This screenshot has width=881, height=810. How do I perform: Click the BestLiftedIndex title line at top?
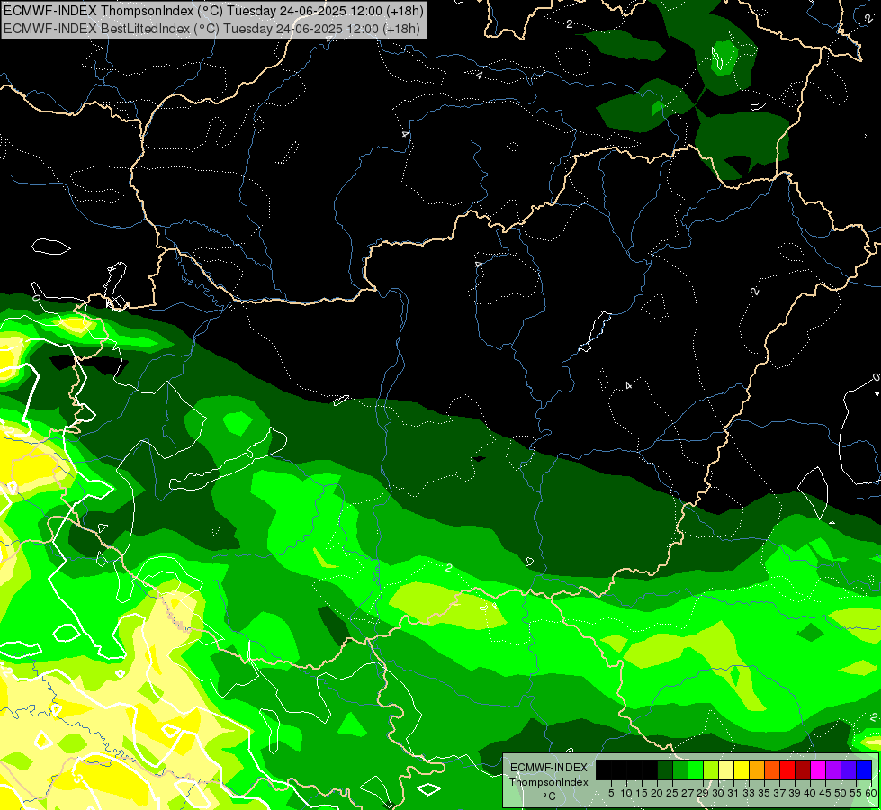pyautogui.click(x=211, y=28)
